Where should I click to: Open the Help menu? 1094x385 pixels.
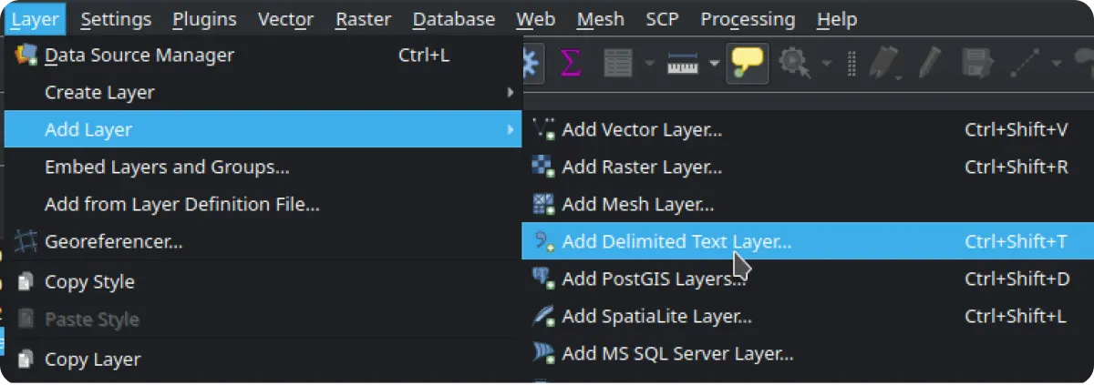pos(836,18)
